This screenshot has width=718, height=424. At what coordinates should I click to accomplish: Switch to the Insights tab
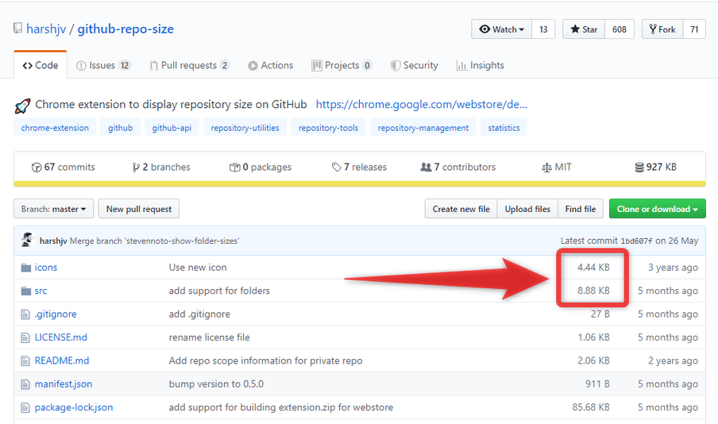pyautogui.click(x=480, y=65)
